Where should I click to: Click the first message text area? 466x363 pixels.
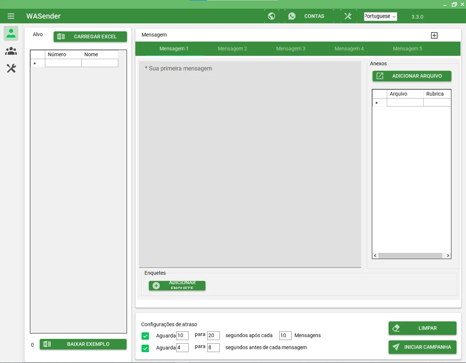point(250,164)
